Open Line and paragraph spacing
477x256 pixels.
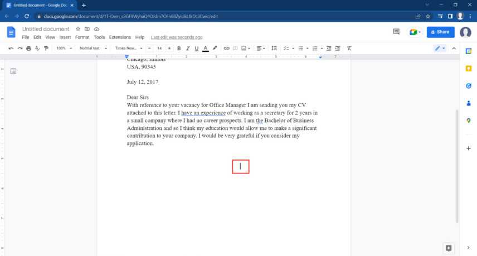click(274, 49)
